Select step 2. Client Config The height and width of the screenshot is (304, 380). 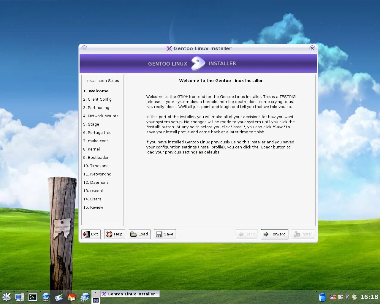(x=97, y=99)
